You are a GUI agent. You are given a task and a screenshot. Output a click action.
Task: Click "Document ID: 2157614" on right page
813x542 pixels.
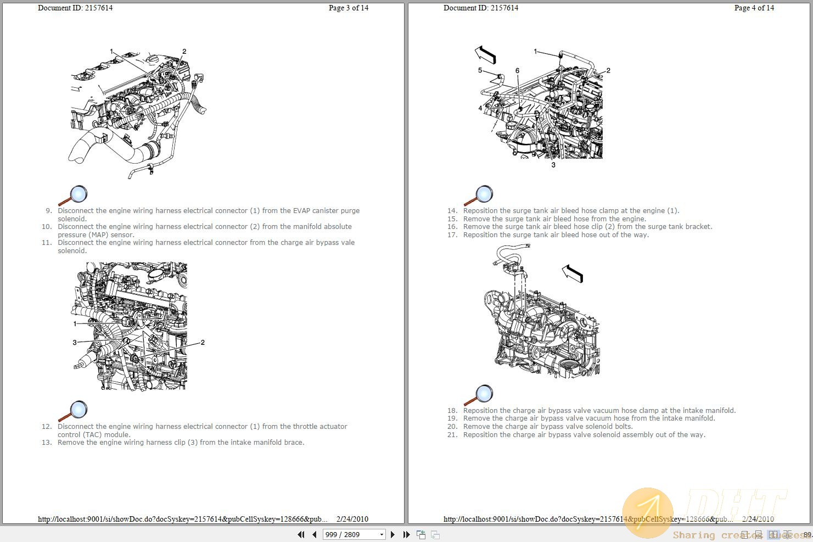pos(481,8)
